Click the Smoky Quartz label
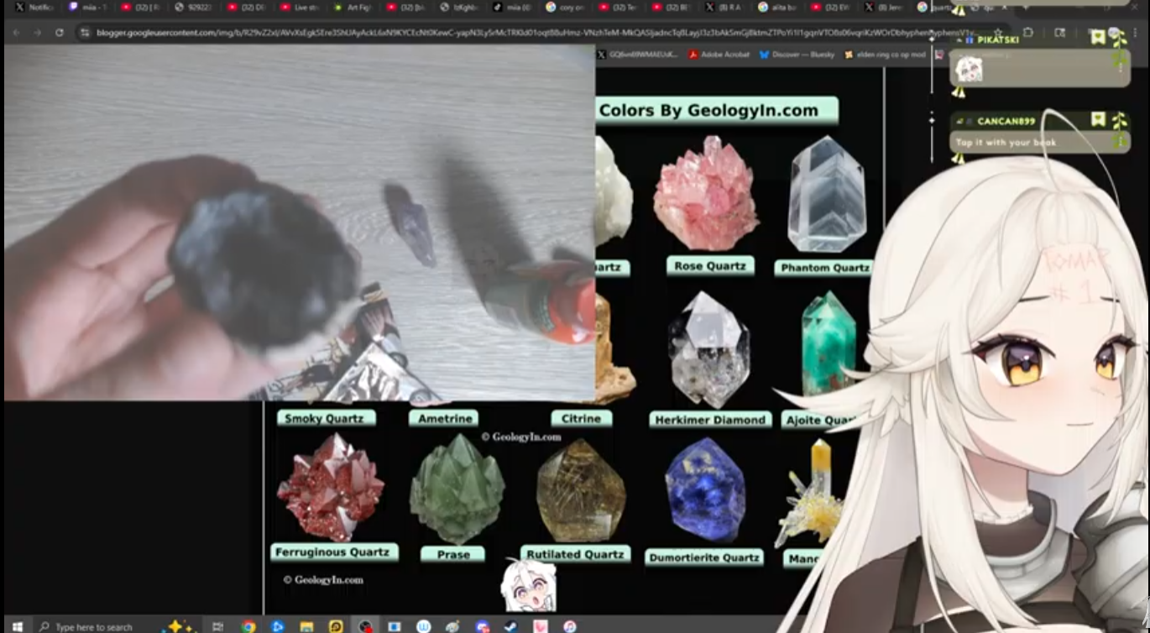The width and height of the screenshot is (1150, 633). (327, 418)
